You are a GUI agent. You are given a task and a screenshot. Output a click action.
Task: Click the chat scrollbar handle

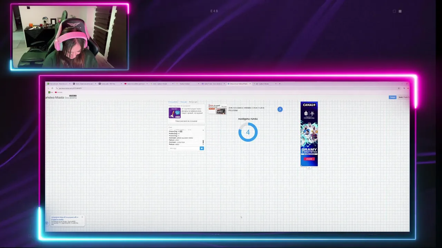tap(203, 142)
